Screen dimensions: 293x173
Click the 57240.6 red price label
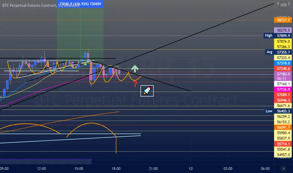click(x=283, y=69)
